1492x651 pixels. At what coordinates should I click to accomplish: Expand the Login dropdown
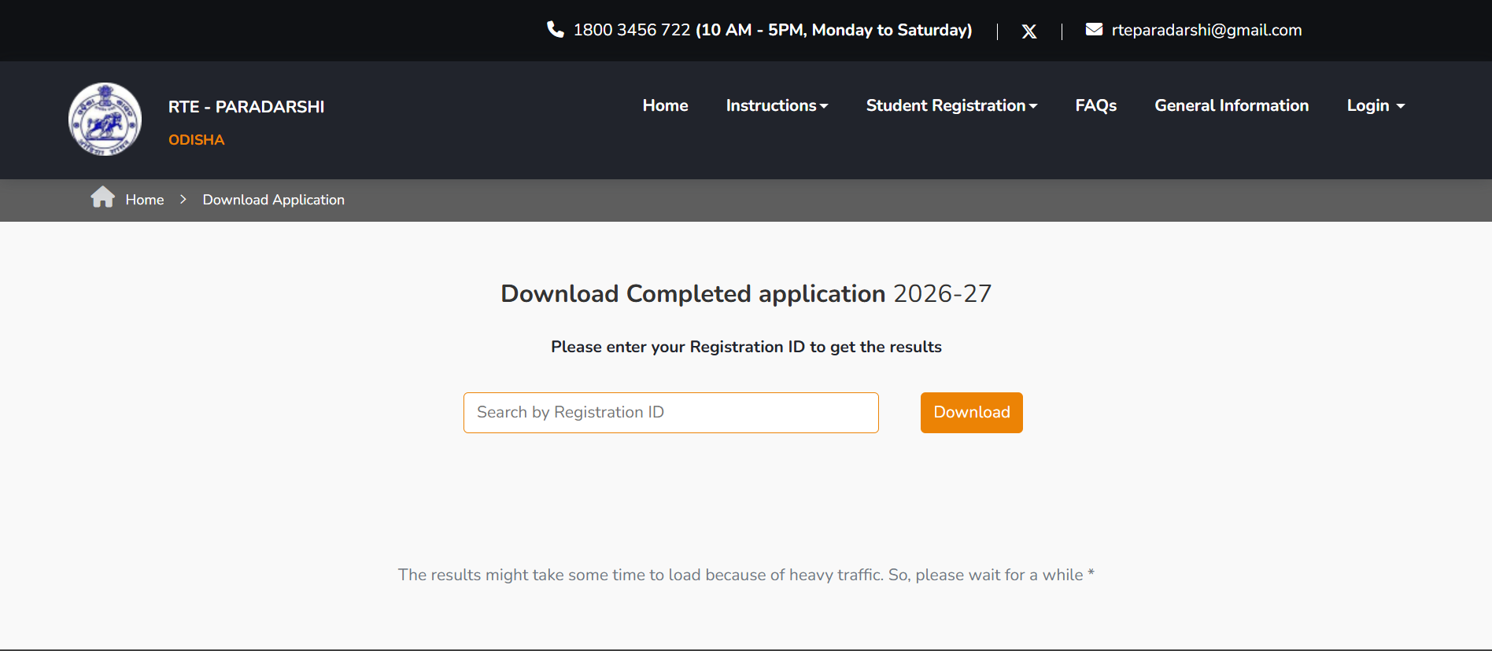click(x=1375, y=105)
